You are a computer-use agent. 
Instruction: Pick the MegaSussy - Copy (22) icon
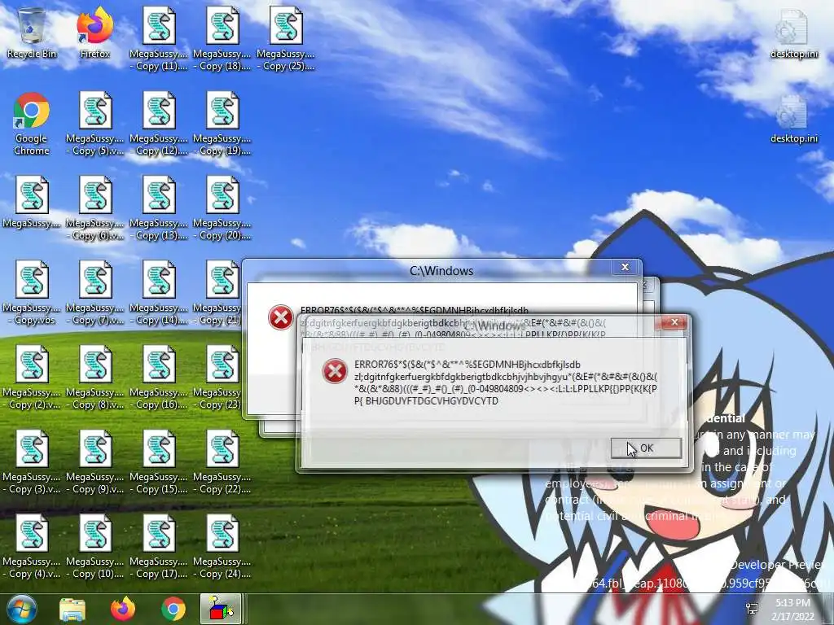click(222, 461)
